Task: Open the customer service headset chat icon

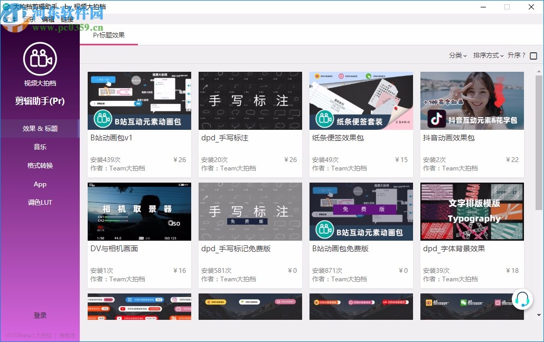Action: tap(522, 299)
